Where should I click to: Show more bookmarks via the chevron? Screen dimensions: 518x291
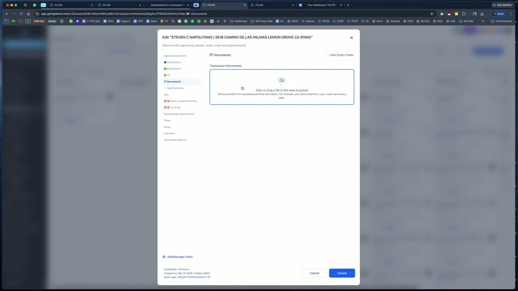pyautogui.click(x=483, y=21)
